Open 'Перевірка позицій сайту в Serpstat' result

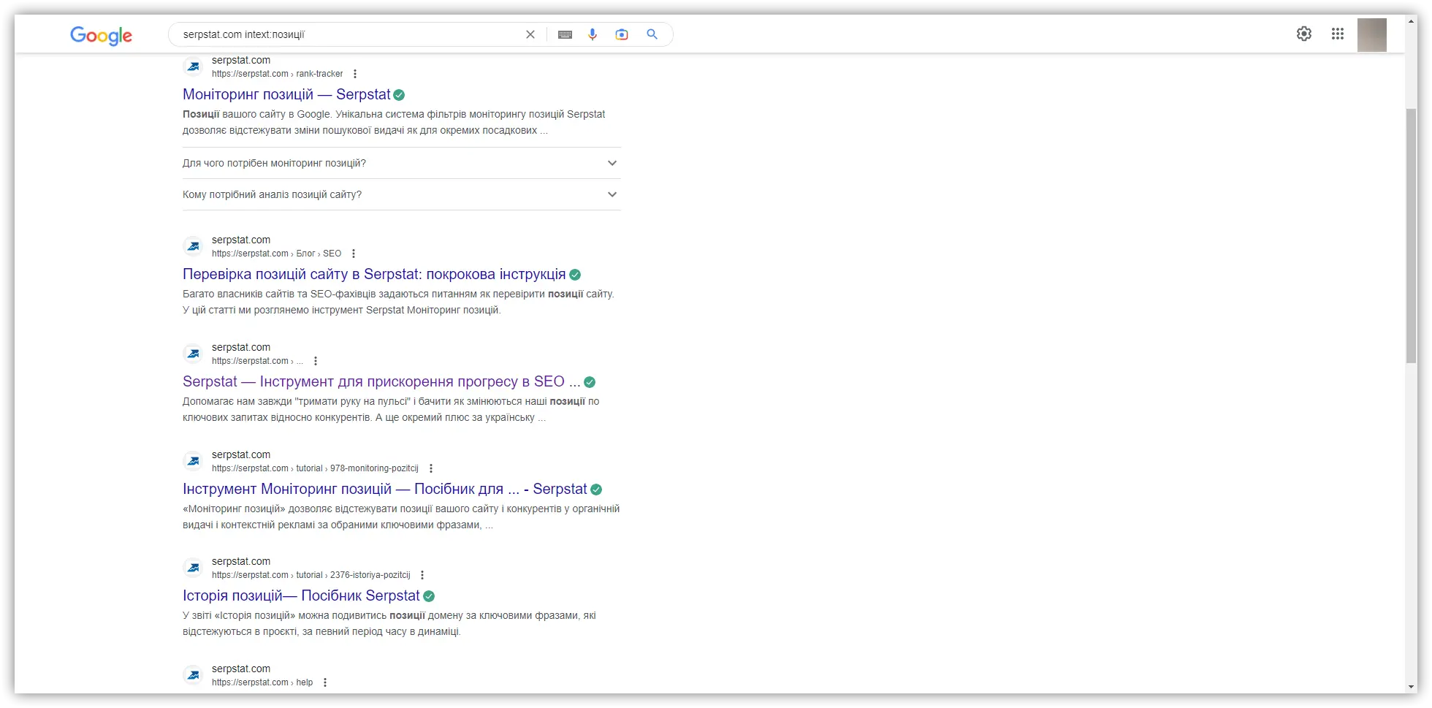point(374,274)
